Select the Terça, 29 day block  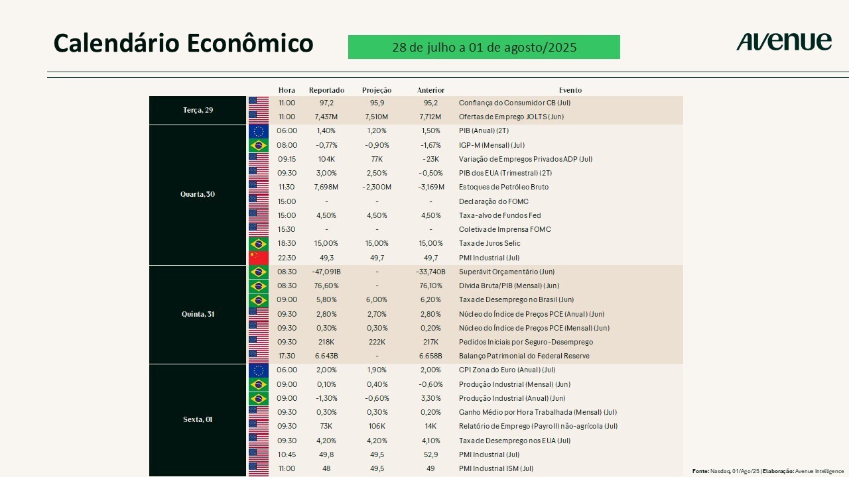(x=198, y=110)
